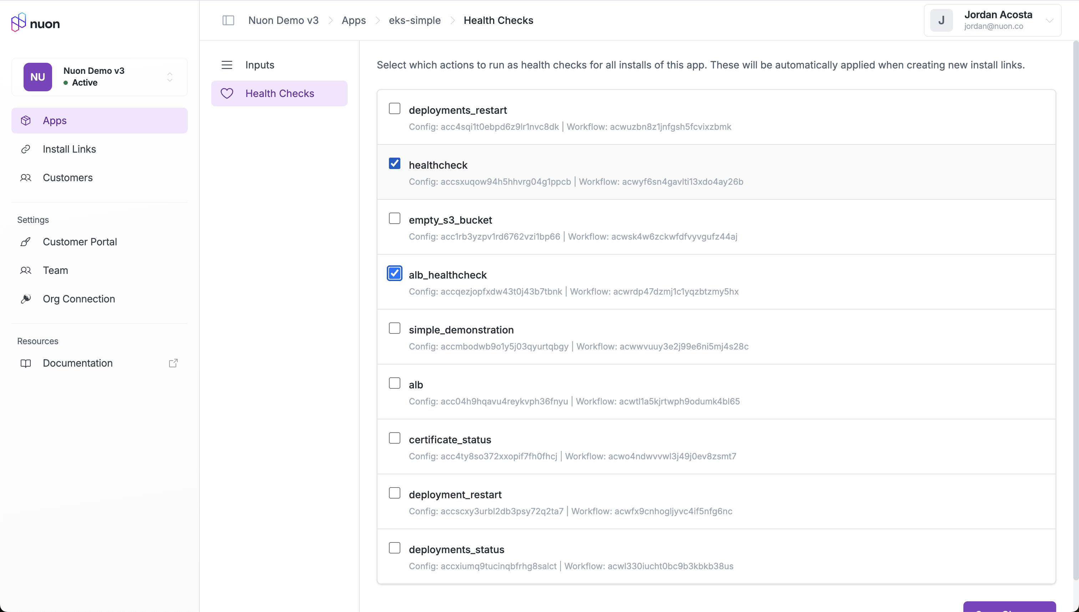Click the Team settings icon
This screenshot has width=1079, height=612.
[x=26, y=270]
